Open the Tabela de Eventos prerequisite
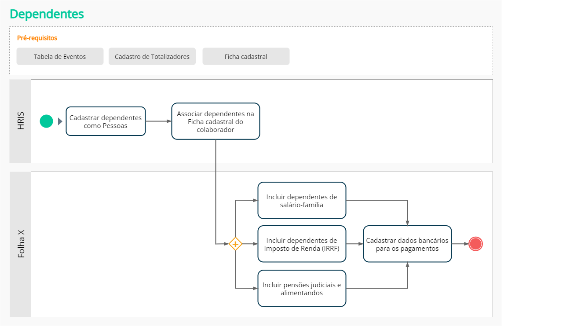The image size is (581, 326). click(x=60, y=56)
